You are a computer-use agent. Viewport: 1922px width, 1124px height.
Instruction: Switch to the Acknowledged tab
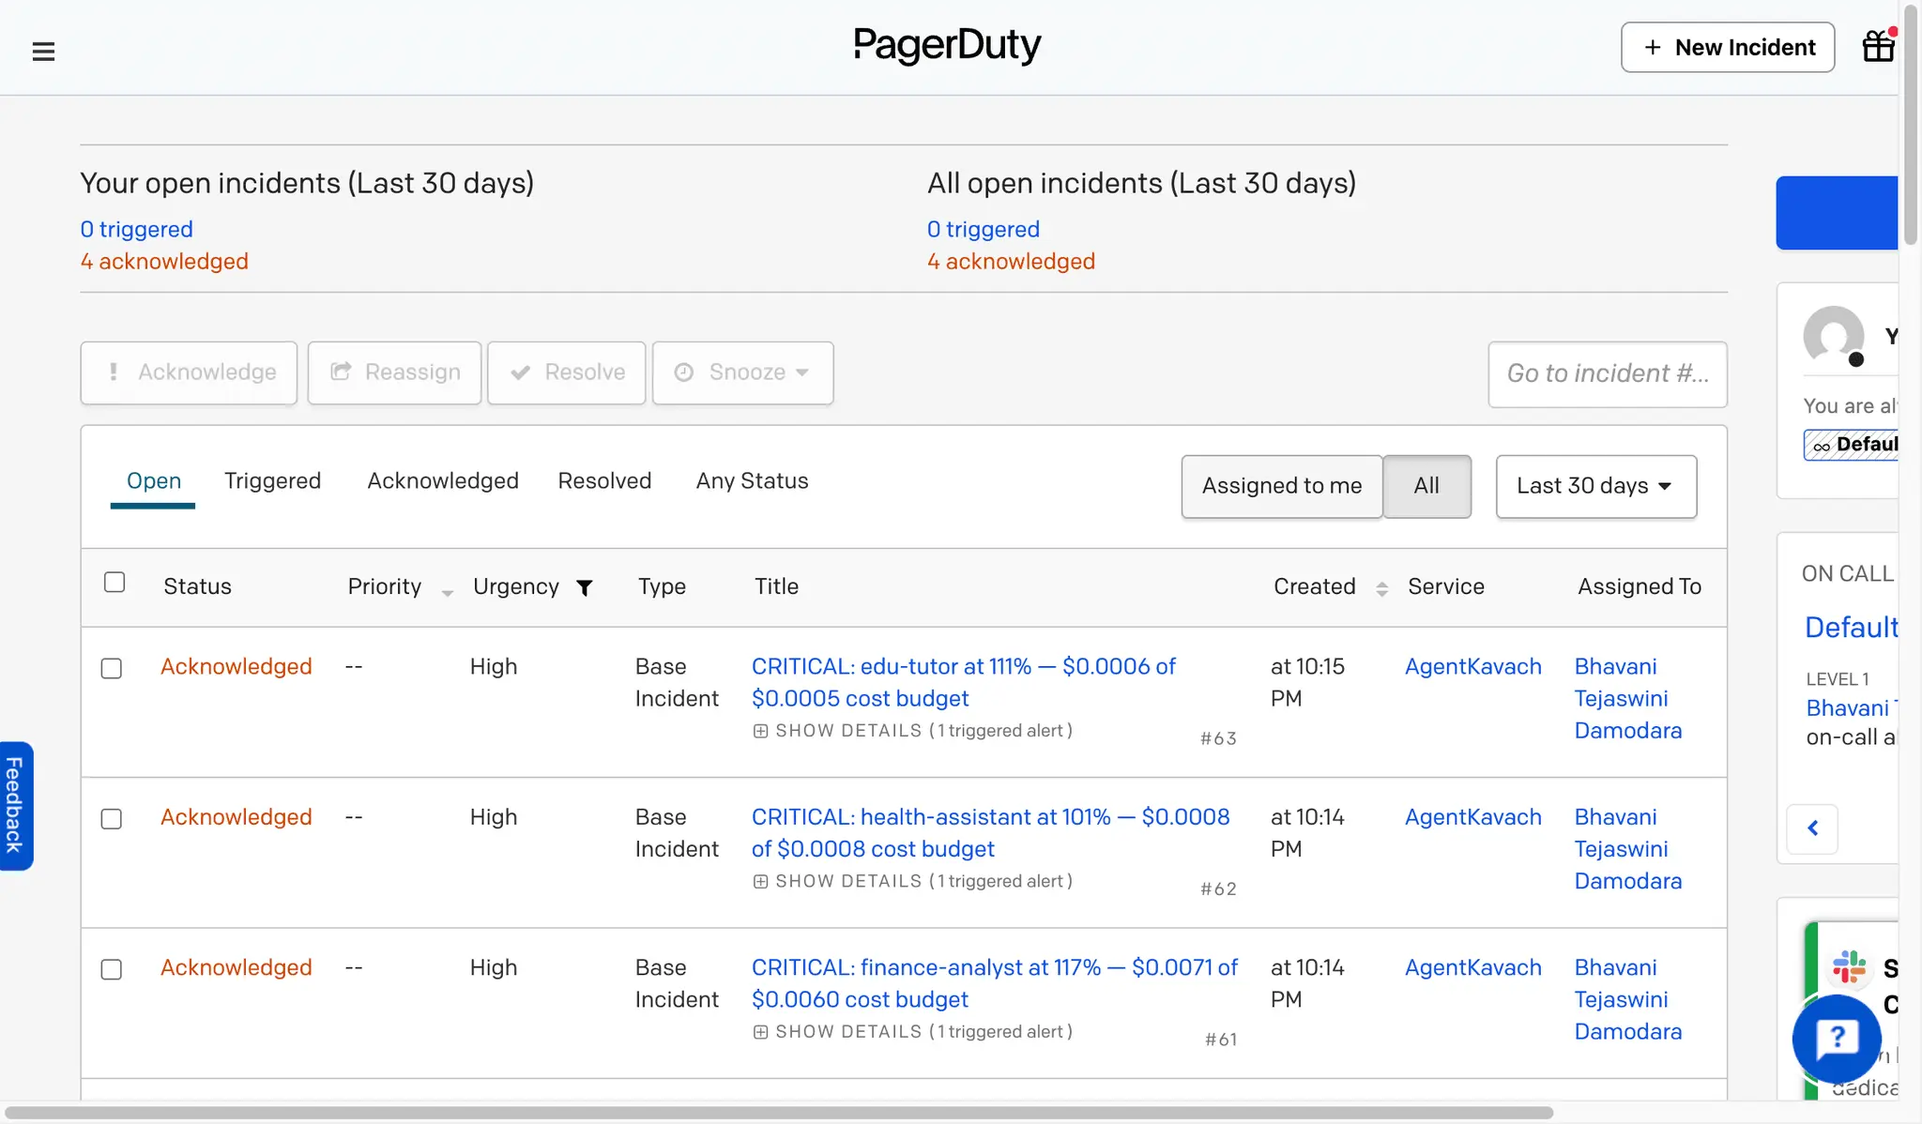(x=443, y=480)
